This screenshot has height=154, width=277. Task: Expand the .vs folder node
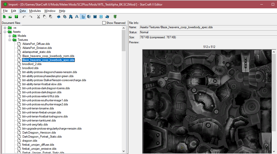5,28
